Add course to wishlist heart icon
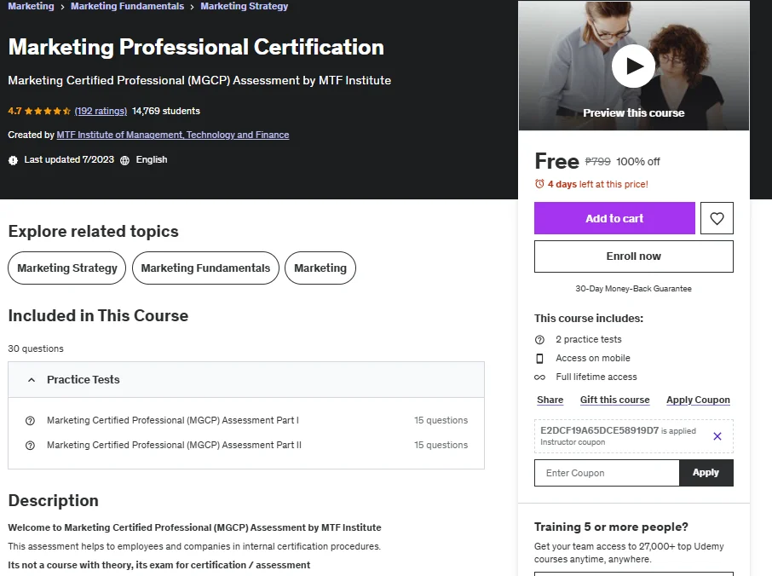The image size is (772, 576). coord(717,218)
